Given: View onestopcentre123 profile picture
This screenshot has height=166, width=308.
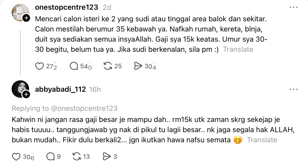Looking at the screenshot, I should tap(20, 13).
